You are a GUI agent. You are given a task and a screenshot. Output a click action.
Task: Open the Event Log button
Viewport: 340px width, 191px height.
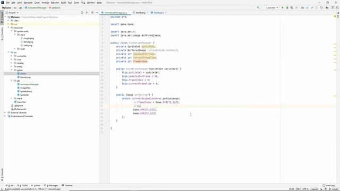(x=328, y=185)
